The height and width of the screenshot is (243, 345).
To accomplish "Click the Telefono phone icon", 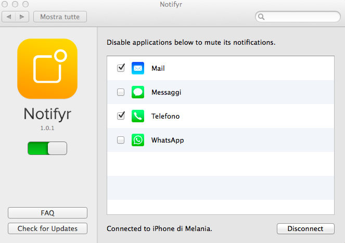I will 138,116.
